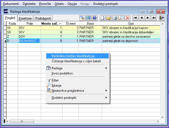Click the printer icon

point(115,18)
